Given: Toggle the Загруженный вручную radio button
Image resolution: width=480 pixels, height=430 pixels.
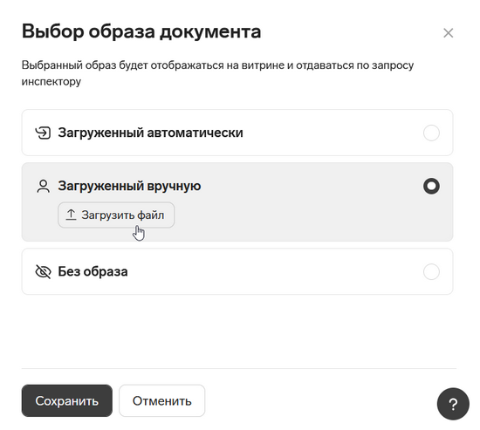Looking at the screenshot, I should [x=431, y=186].
